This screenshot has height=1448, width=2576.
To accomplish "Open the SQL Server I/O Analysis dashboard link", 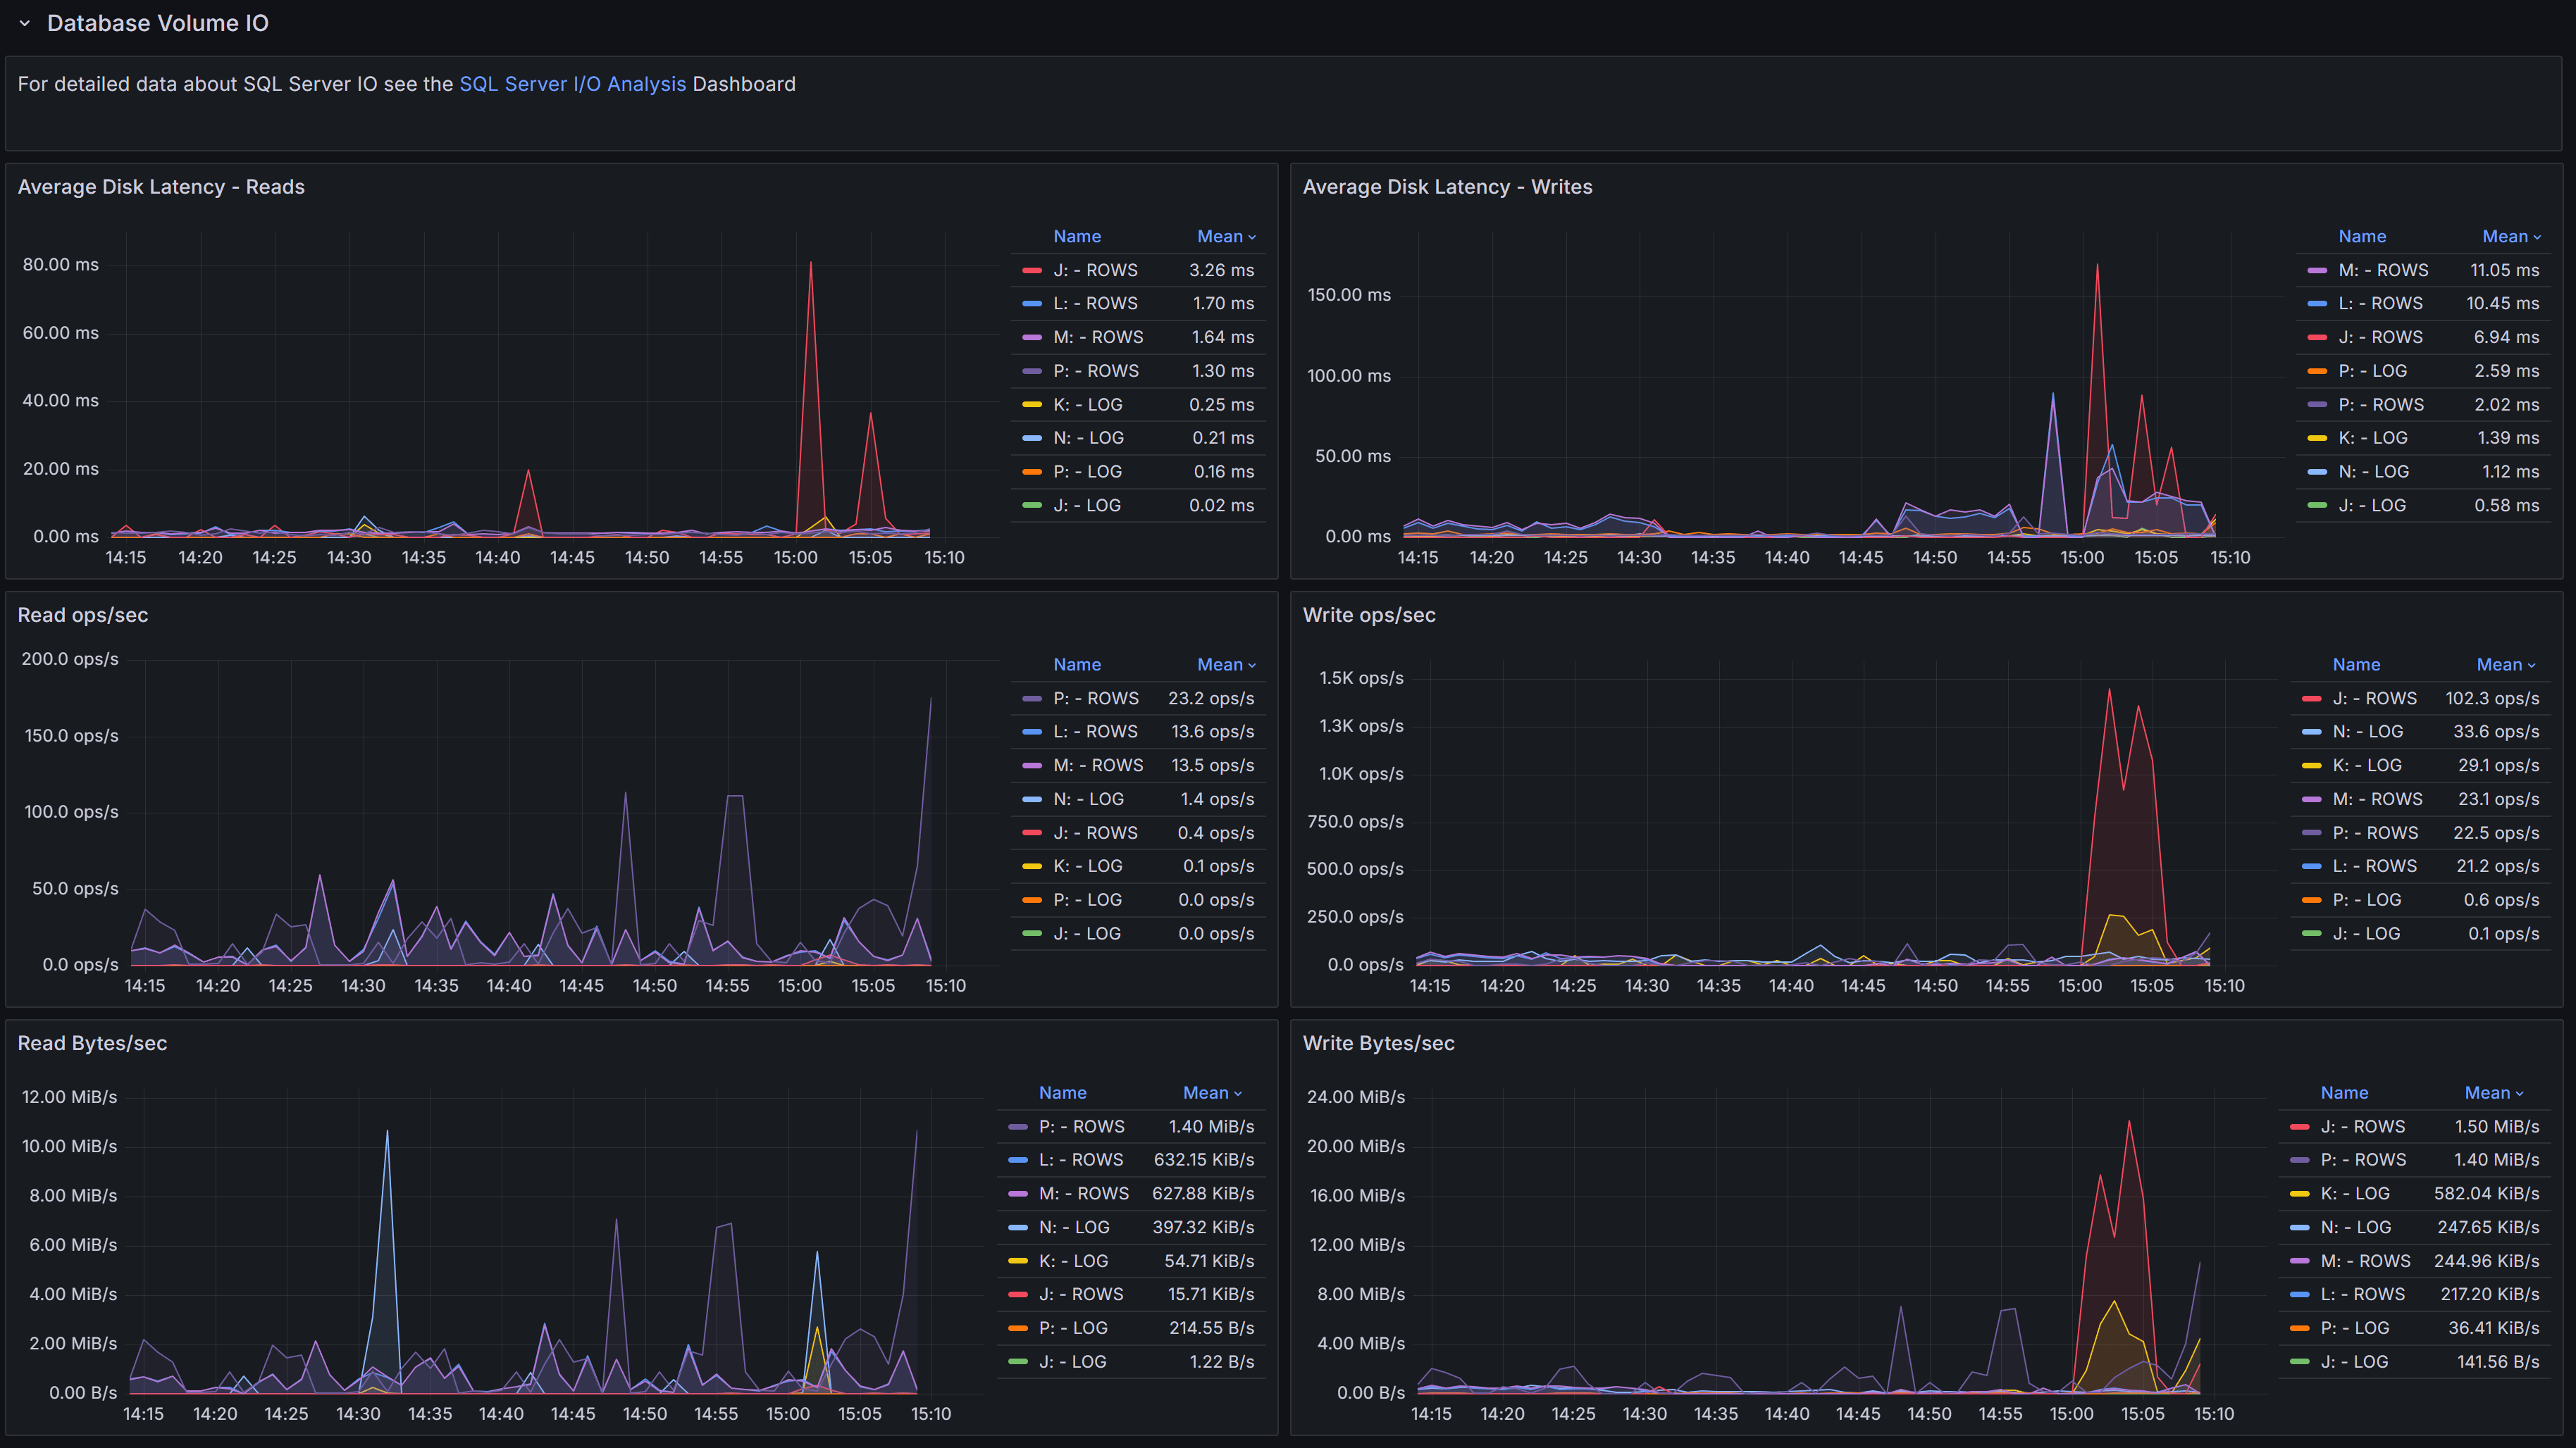I will pos(573,84).
